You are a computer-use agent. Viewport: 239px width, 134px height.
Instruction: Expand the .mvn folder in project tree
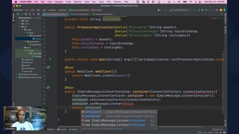[19, 24]
